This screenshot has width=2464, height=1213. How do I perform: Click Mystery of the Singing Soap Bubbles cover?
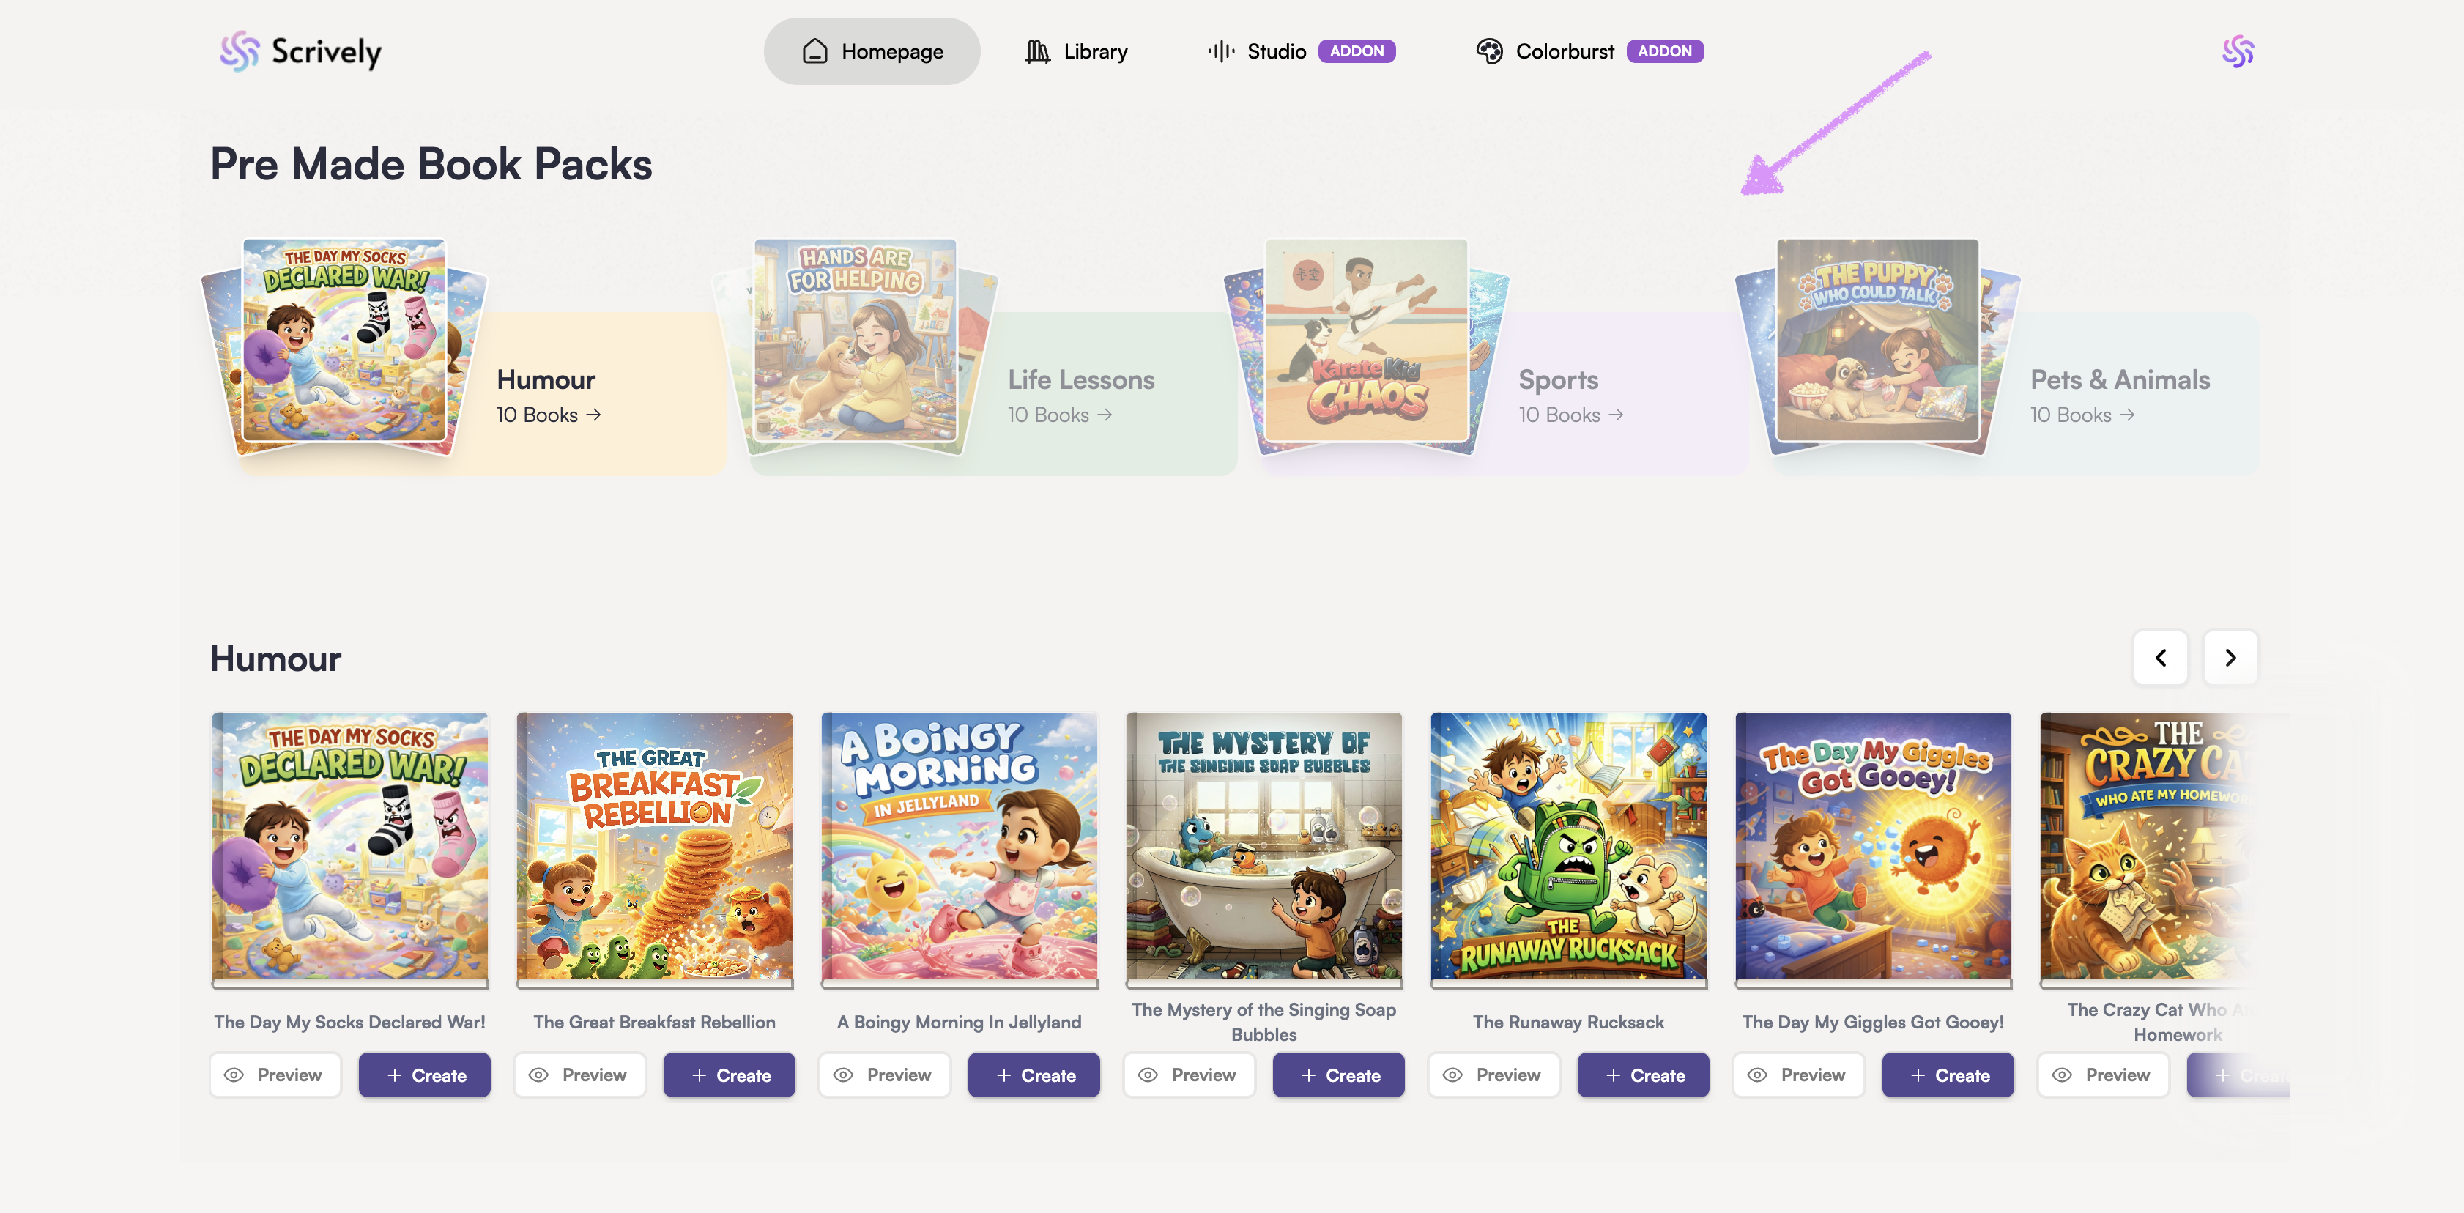[x=1263, y=845]
